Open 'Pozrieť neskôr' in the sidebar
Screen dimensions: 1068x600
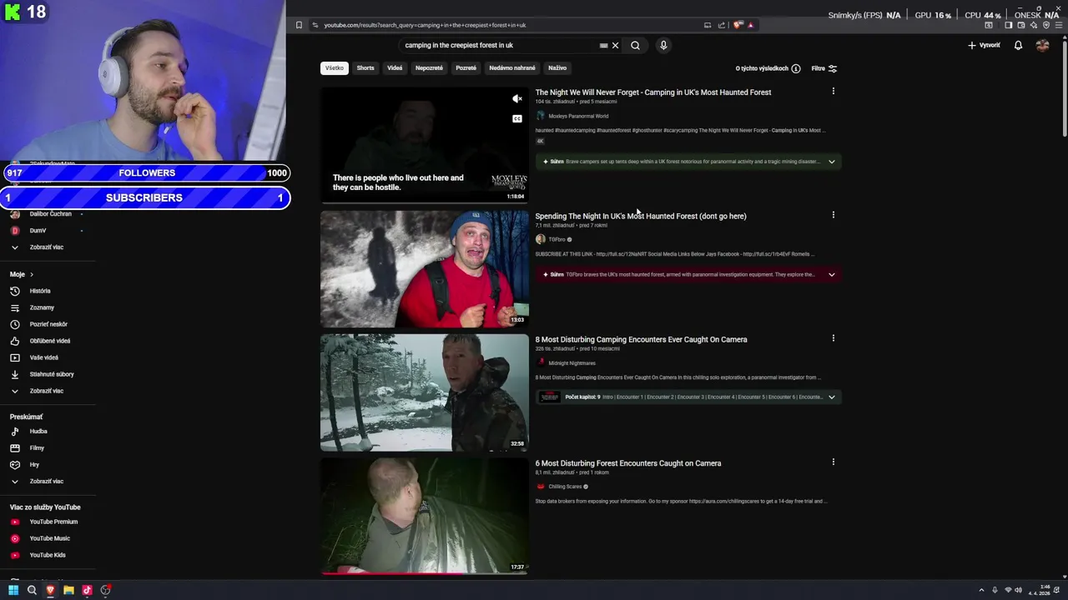tap(48, 324)
